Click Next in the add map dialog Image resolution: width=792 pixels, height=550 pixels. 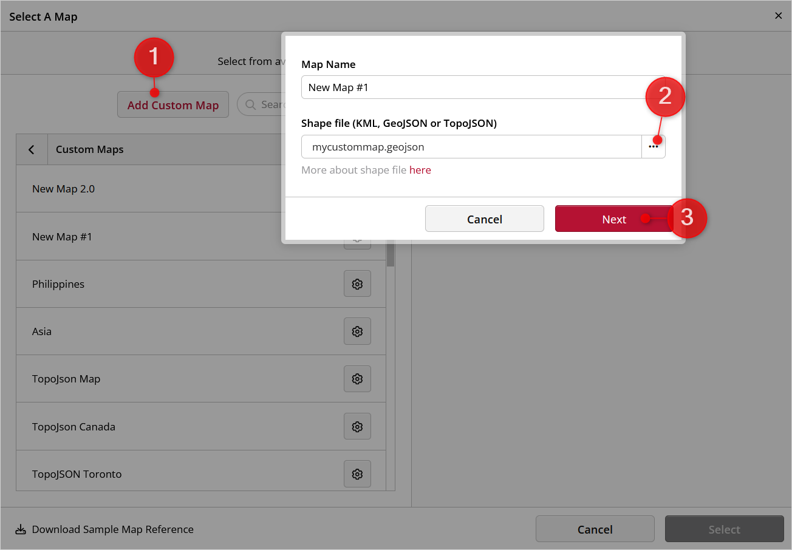614,219
